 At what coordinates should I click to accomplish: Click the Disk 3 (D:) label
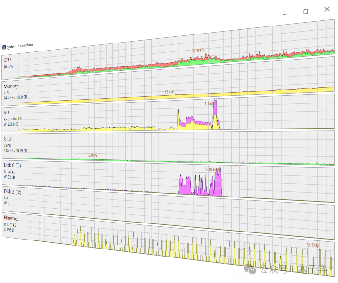click(x=12, y=192)
